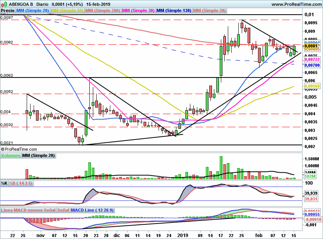Click the MACD Line (12 26 9) label
The height and width of the screenshot is (239, 323).
click(x=92, y=210)
